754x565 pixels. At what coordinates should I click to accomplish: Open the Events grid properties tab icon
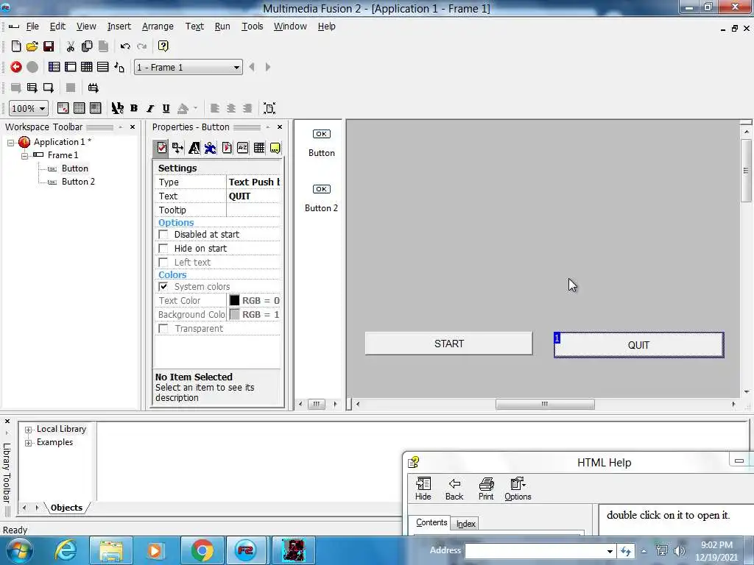pos(258,148)
